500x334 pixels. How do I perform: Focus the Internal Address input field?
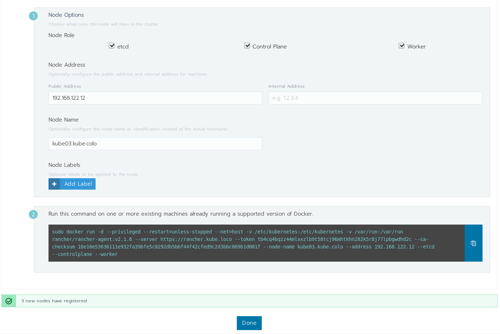[375, 98]
